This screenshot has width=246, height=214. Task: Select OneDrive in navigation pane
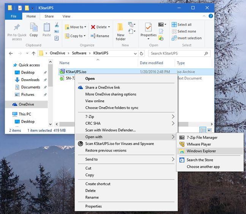26,104
